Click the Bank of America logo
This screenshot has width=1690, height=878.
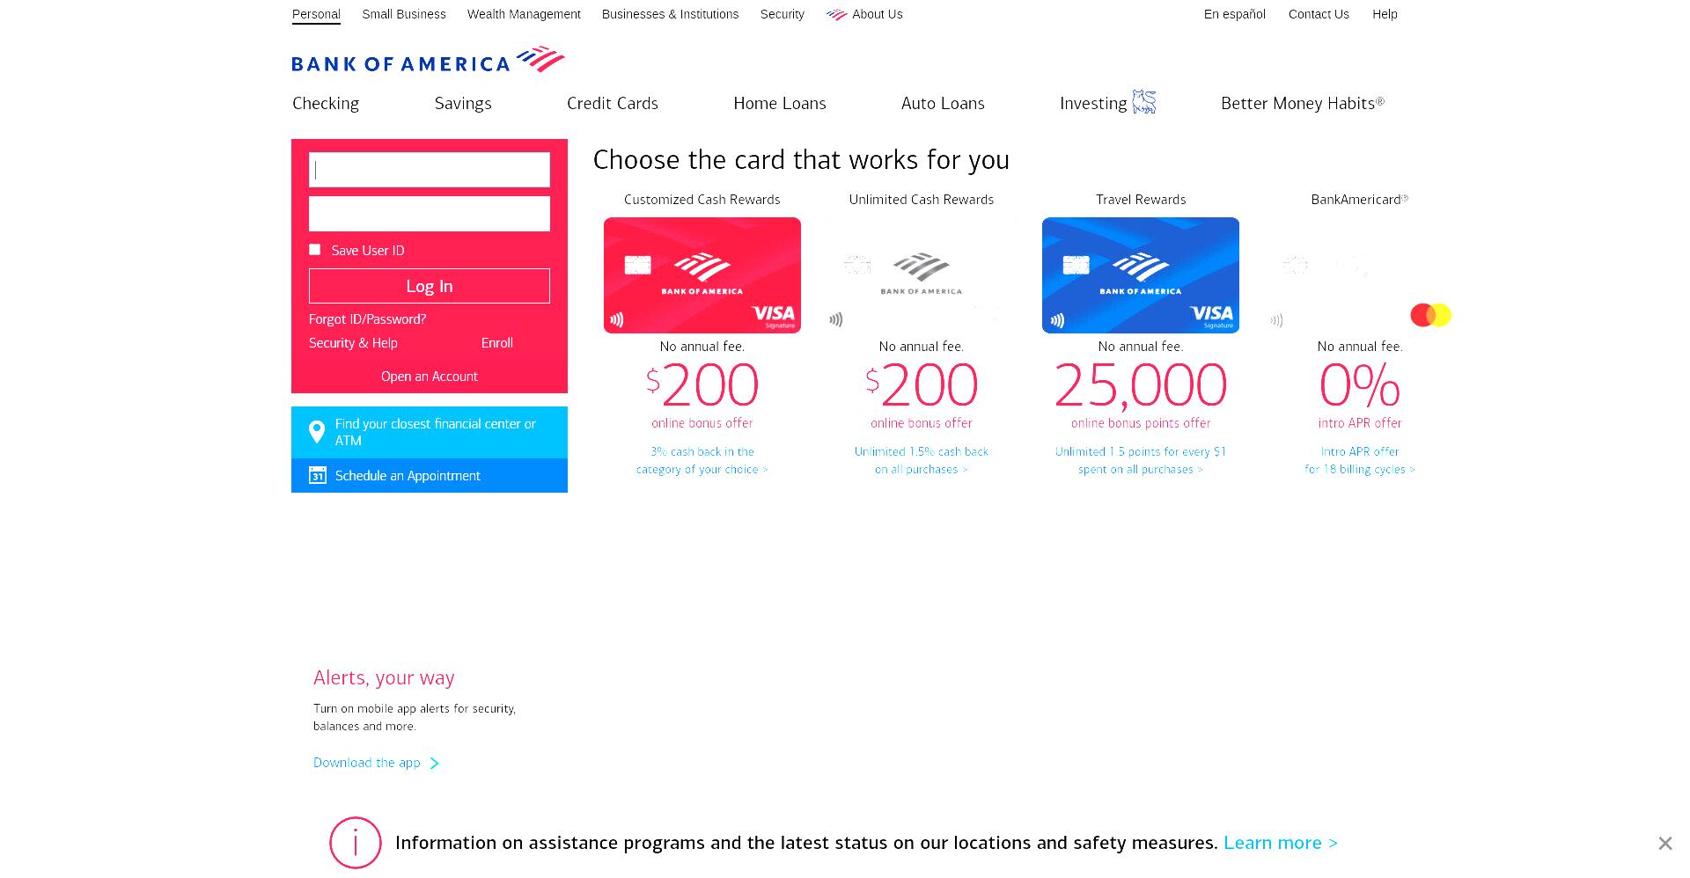428,59
